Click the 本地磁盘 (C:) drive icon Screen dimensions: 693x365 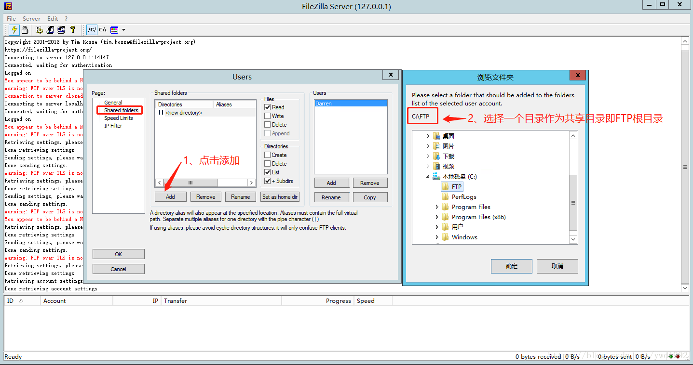(x=436, y=176)
